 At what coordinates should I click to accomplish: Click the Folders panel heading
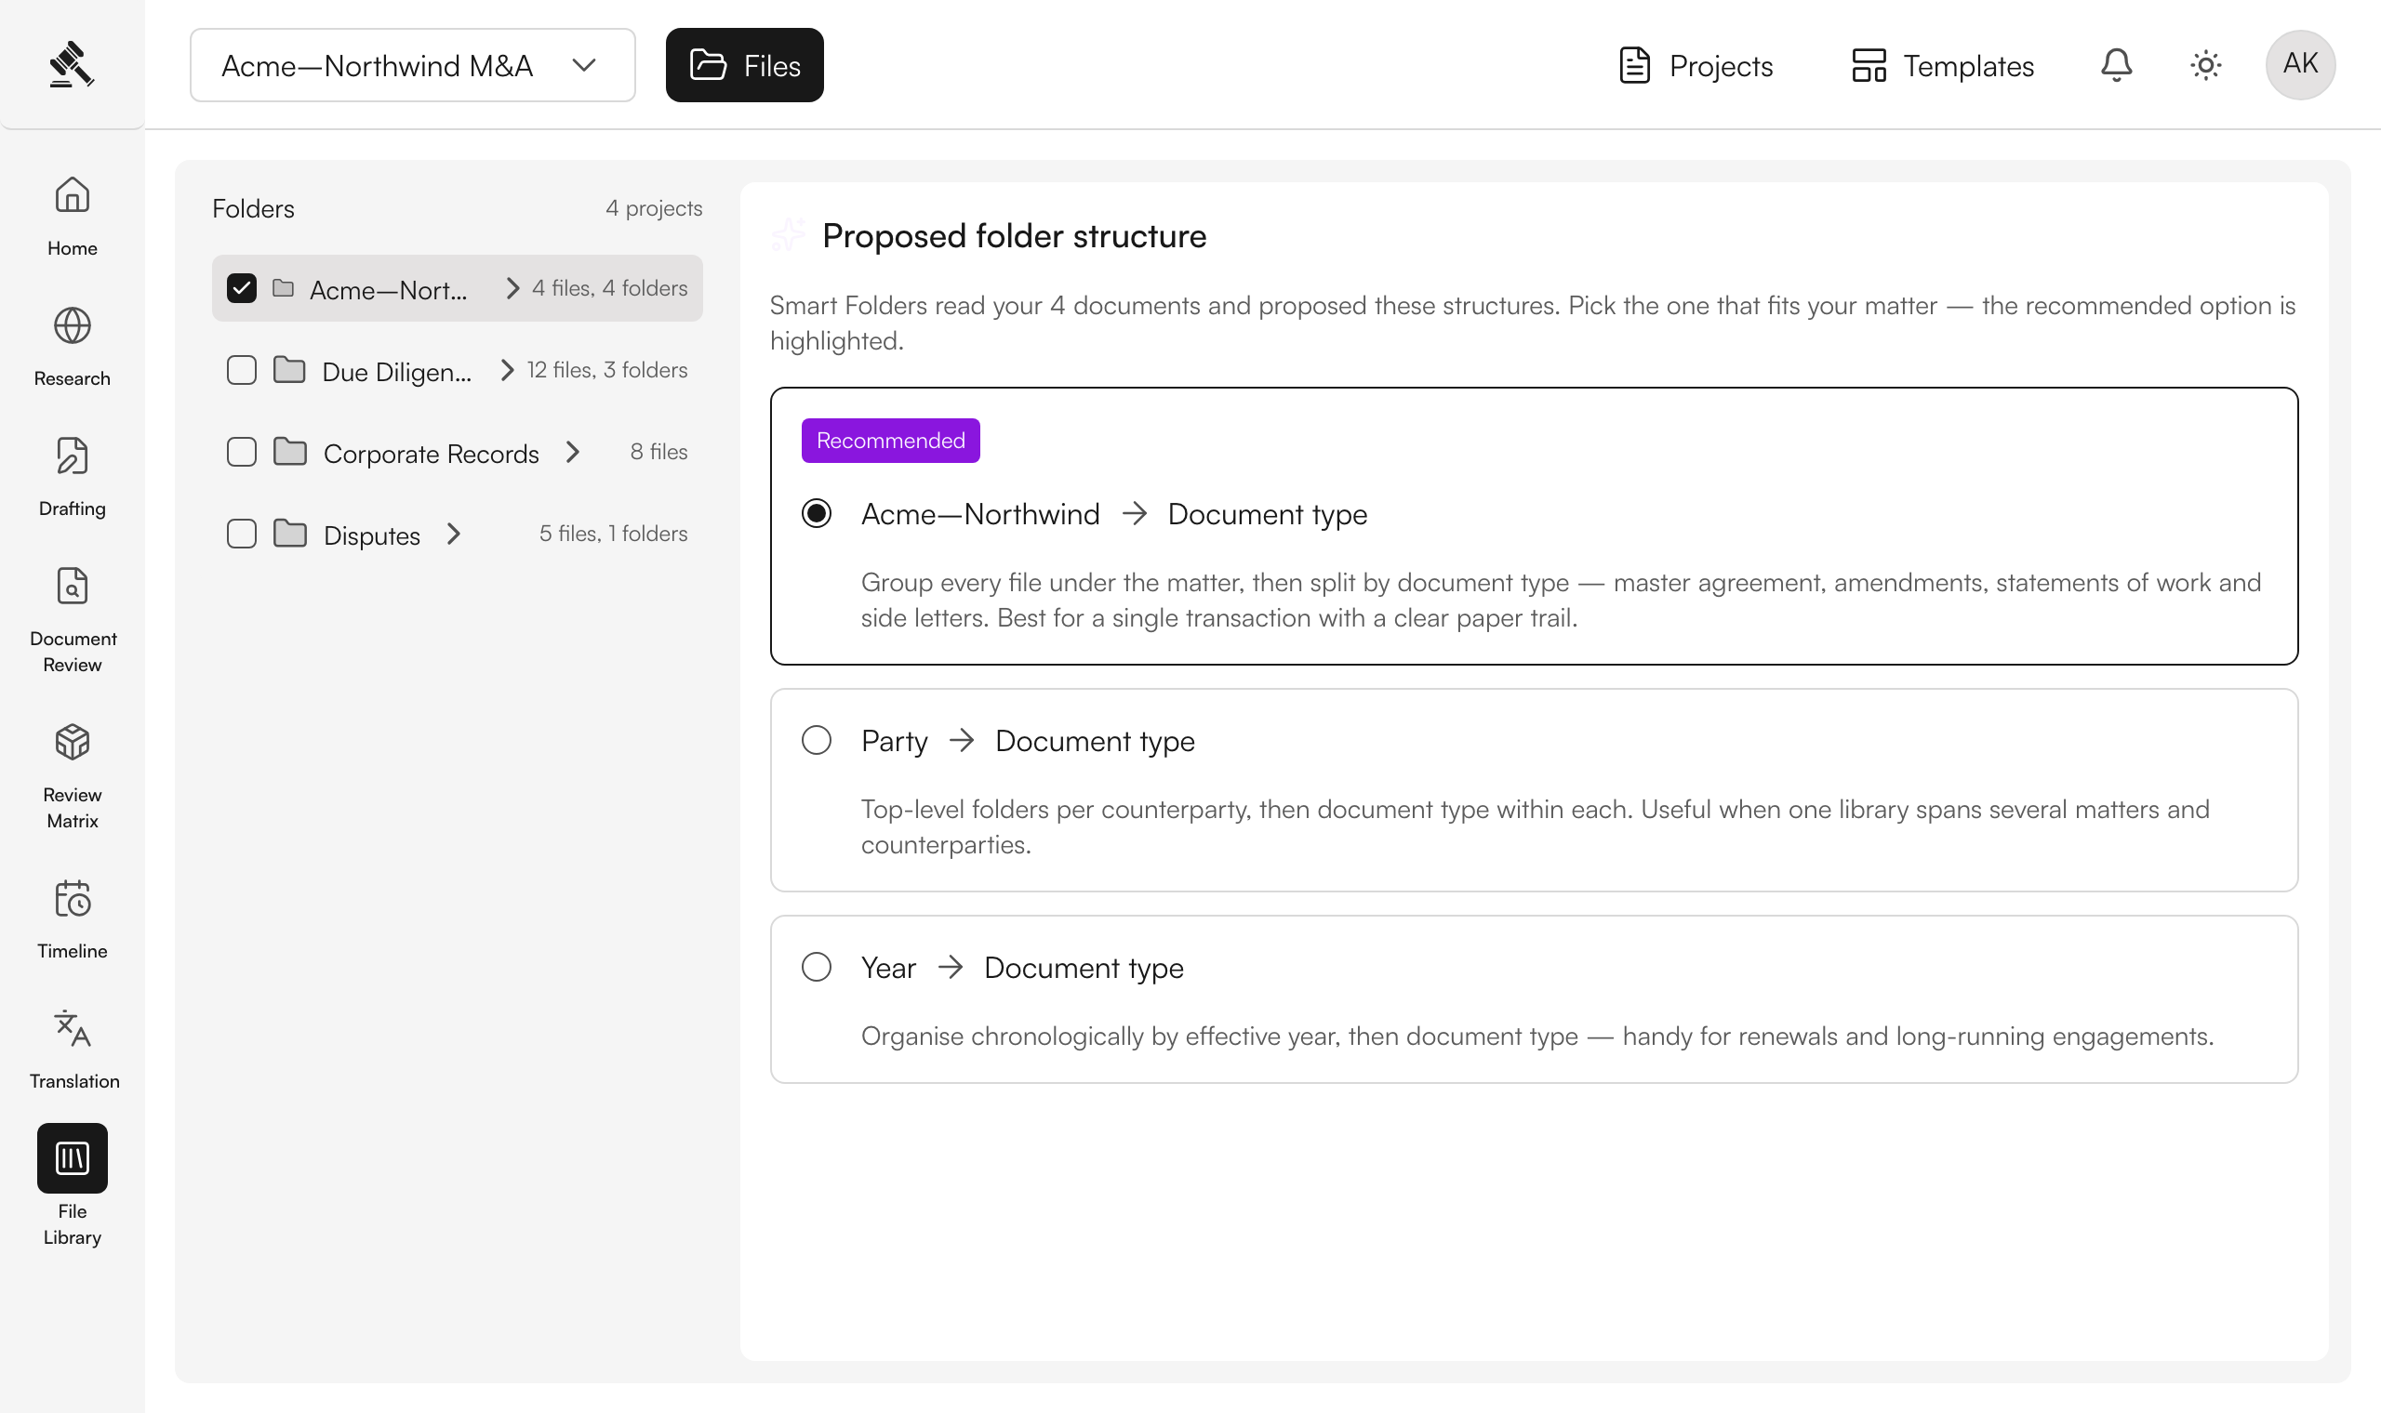click(253, 208)
